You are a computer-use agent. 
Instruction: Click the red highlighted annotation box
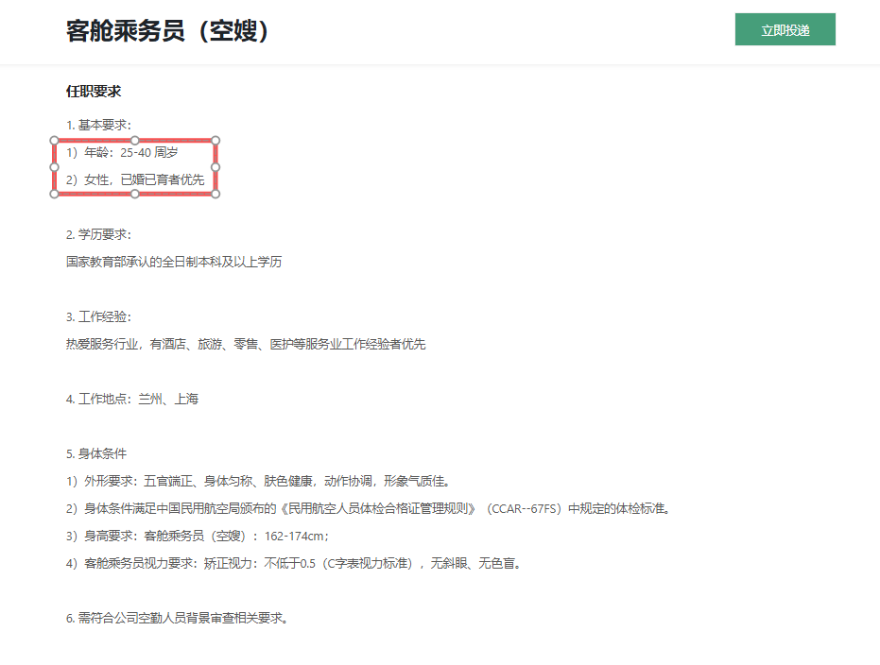click(135, 167)
